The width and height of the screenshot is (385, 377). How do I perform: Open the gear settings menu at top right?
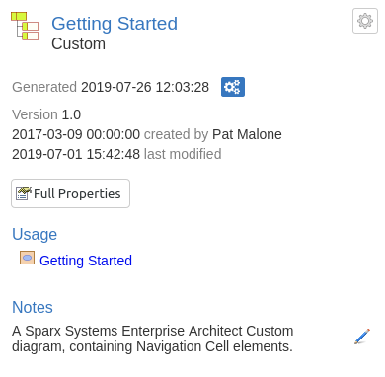click(365, 21)
